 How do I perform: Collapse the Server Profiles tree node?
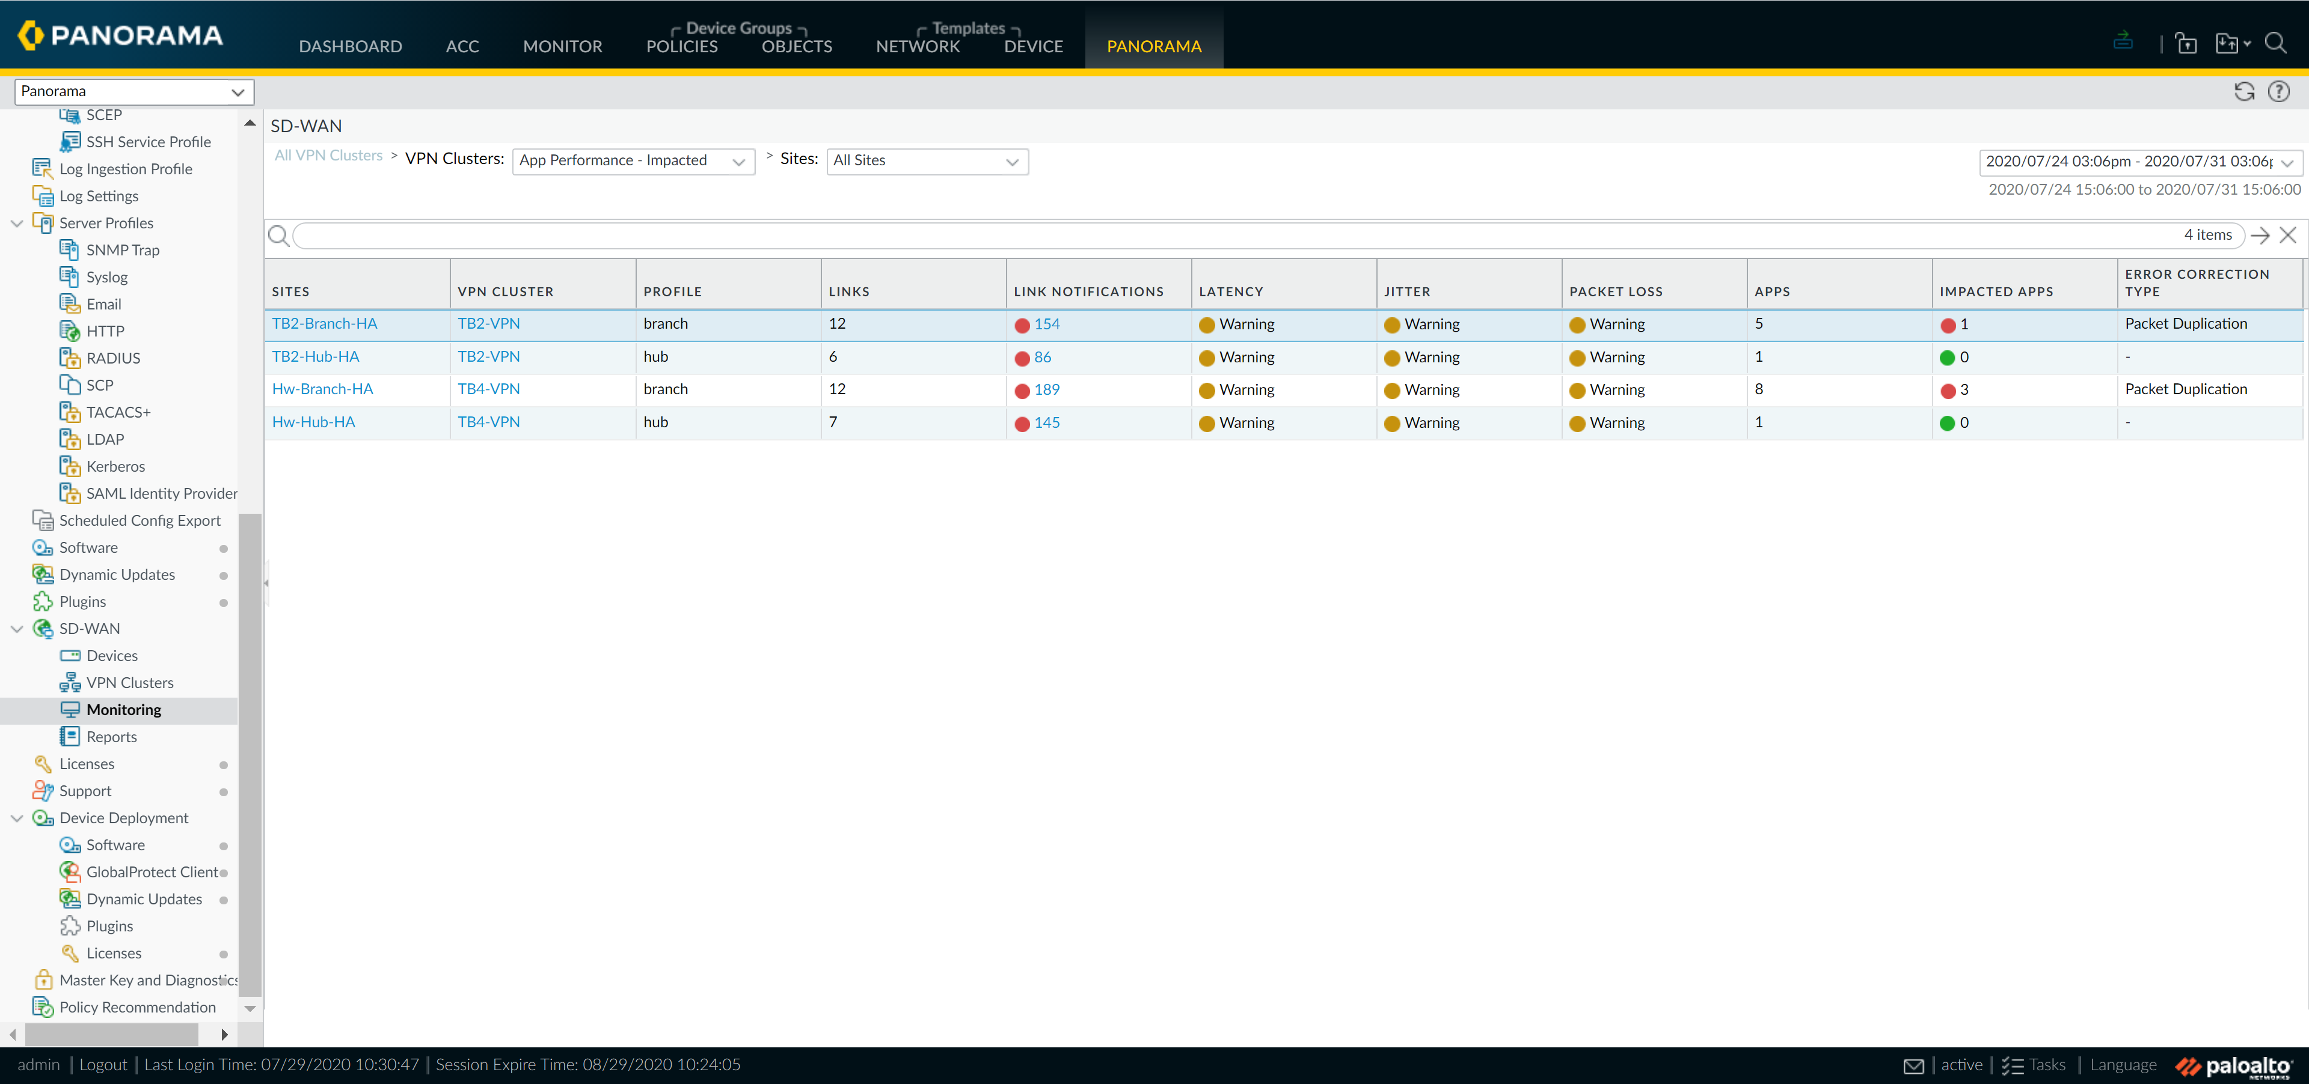pyautogui.click(x=17, y=223)
